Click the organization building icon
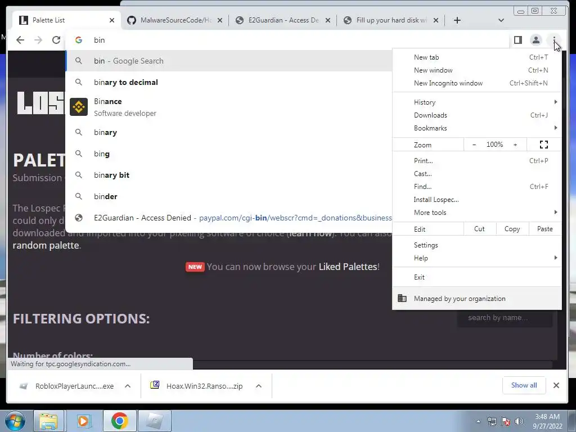This screenshot has width=576, height=432. (x=402, y=298)
